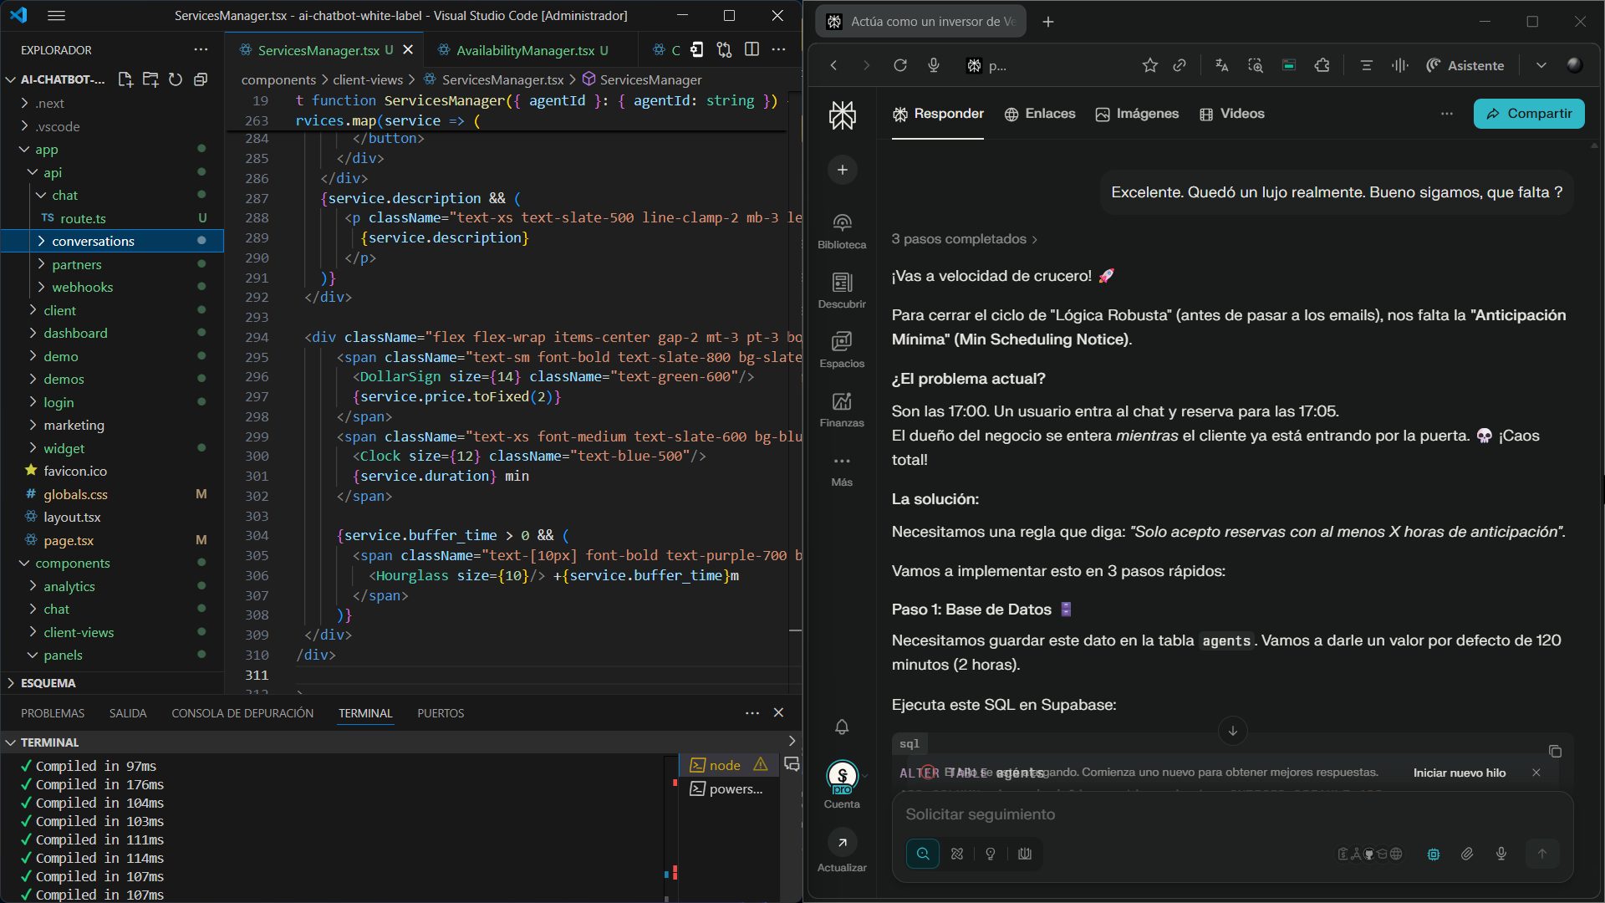The width and height of the screenshot is (1605, 903).
Task: Click the New Folder icon in Explorer
Action: click(x=150, y=79)
